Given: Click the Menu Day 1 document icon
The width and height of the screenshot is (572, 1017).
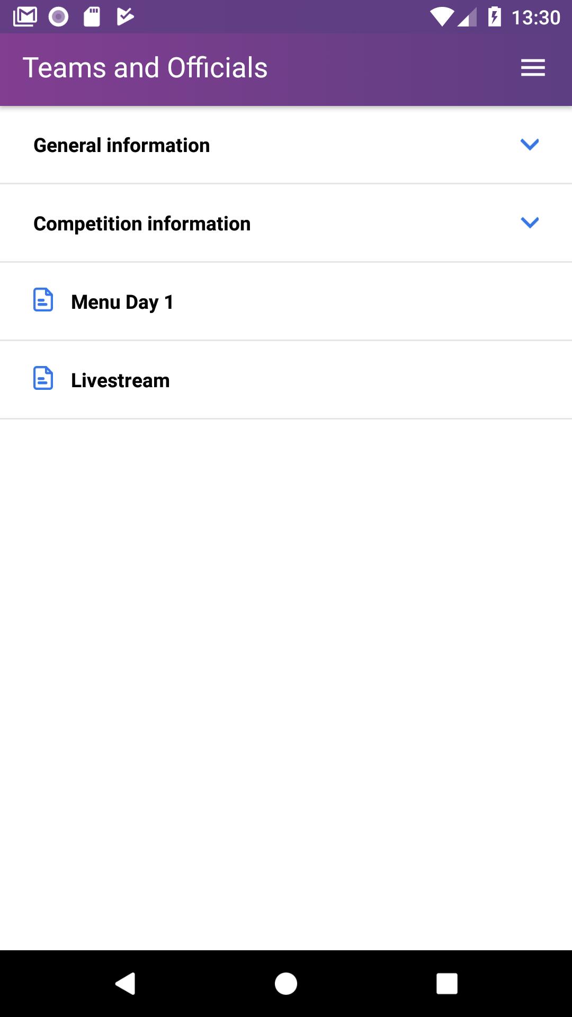Looking at the screenshot, I should [x=43, y=300].
